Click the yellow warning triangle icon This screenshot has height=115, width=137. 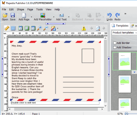tap(84, 28)
